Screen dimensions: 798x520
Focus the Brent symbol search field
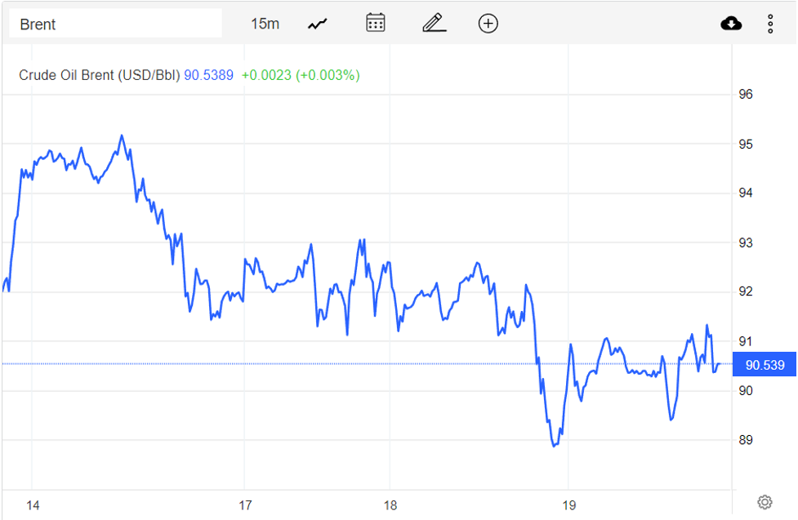click(114, 24)
